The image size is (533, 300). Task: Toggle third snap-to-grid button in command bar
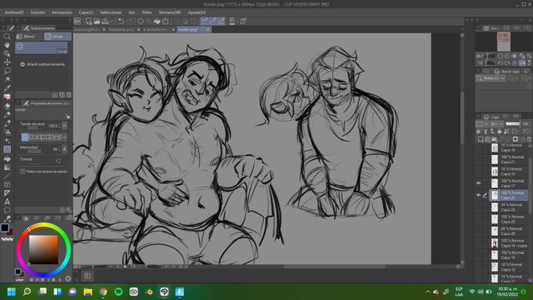(221, 21)
